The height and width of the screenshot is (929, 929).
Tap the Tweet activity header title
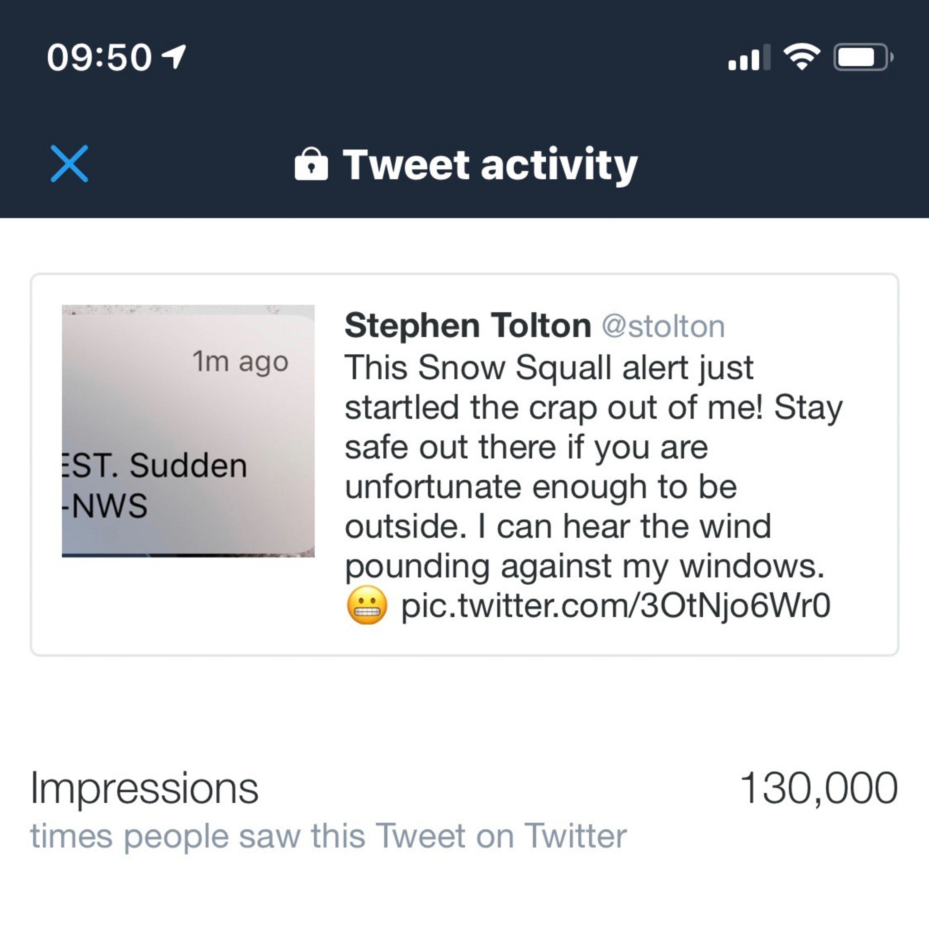tap(490, 165)
